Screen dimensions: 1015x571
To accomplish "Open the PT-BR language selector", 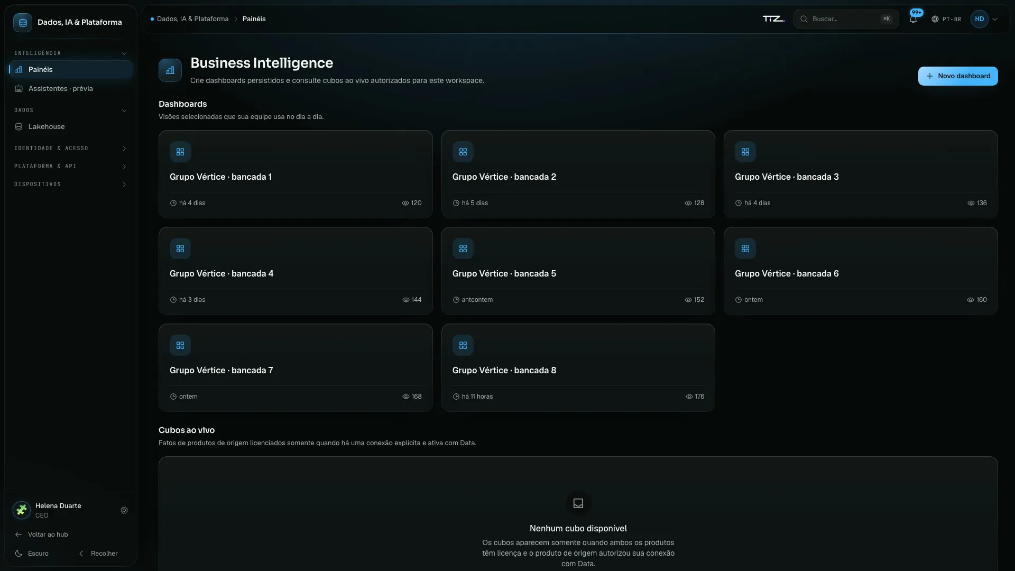I will point(946,19).
